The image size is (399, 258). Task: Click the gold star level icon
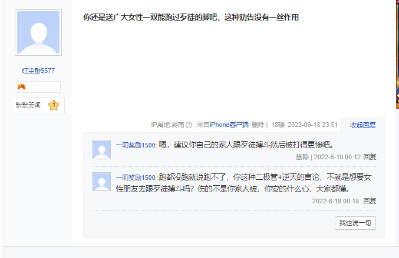point(54,105)
